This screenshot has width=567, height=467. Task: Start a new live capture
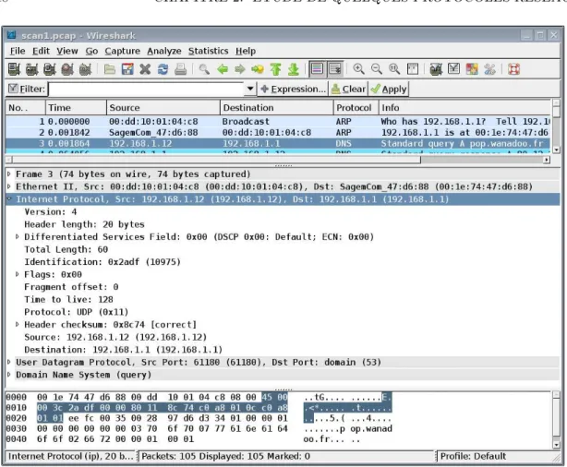pos(50,69)
